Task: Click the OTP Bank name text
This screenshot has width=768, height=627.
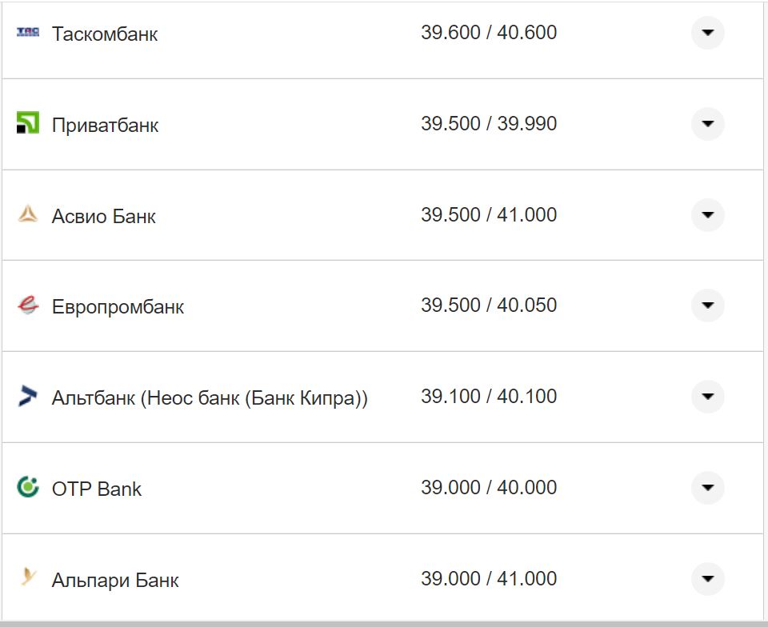Action: tap(96, 489)
